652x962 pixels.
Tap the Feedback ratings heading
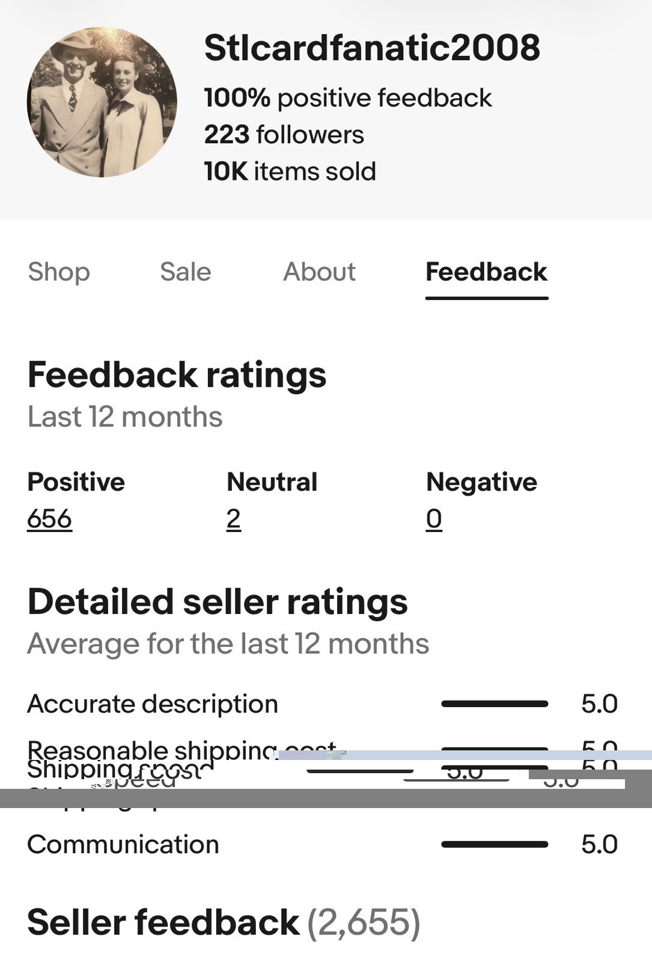177,375
